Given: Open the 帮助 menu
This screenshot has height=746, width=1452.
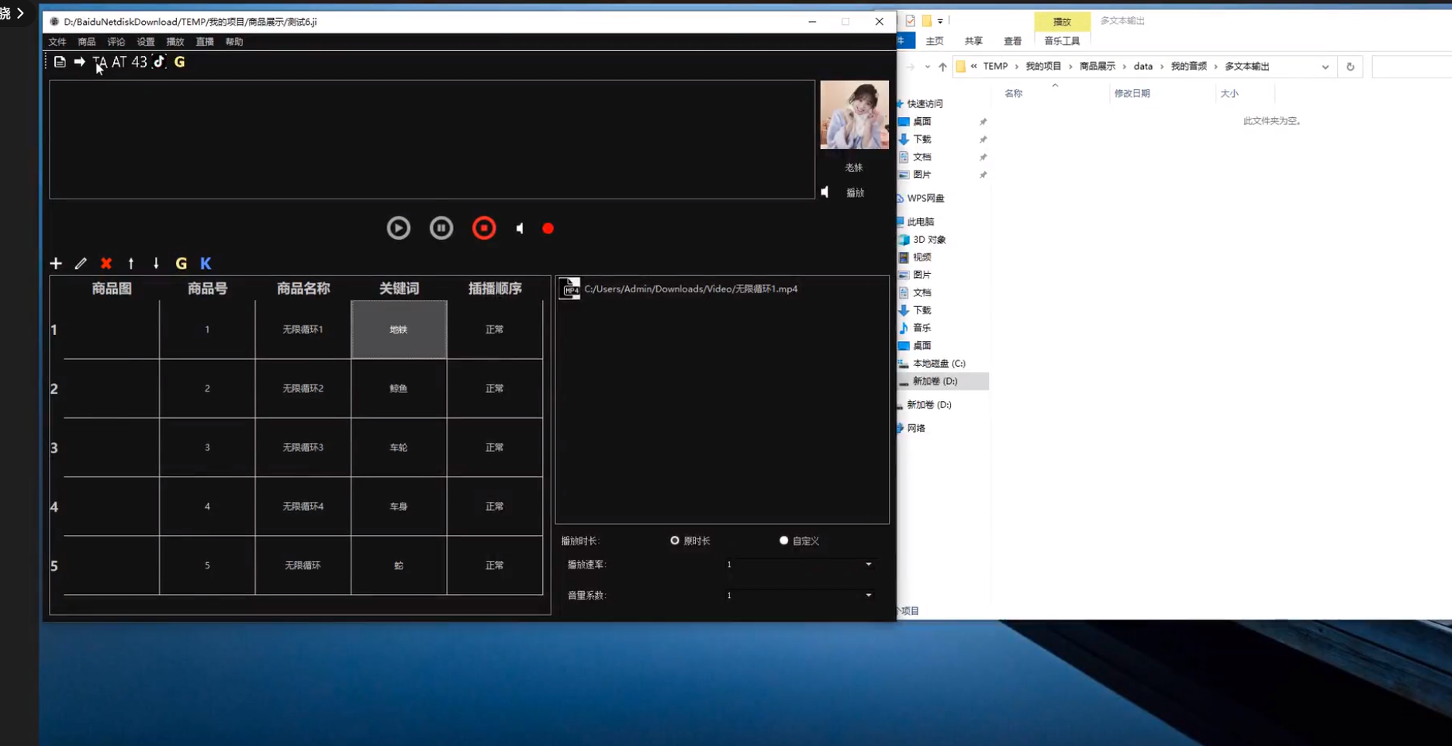Looking at the screenshot, I should pyautogui.click(x=234, y=42).
